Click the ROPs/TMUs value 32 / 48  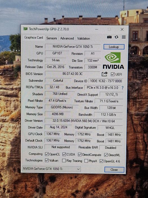54,87
